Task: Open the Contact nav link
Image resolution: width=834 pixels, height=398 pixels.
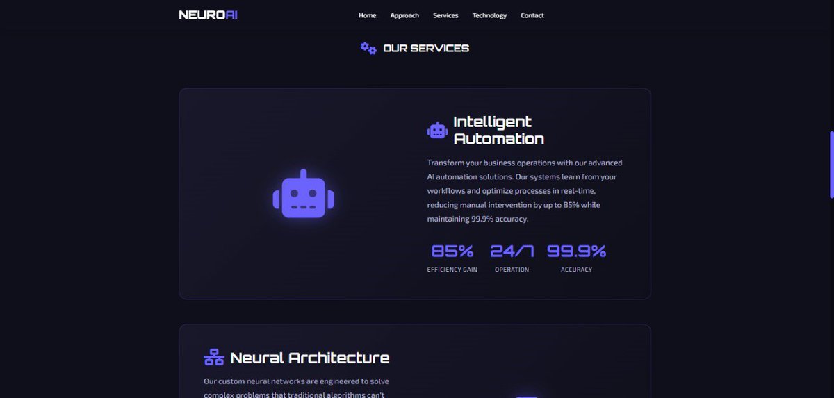Action: (x=532, y=15)
